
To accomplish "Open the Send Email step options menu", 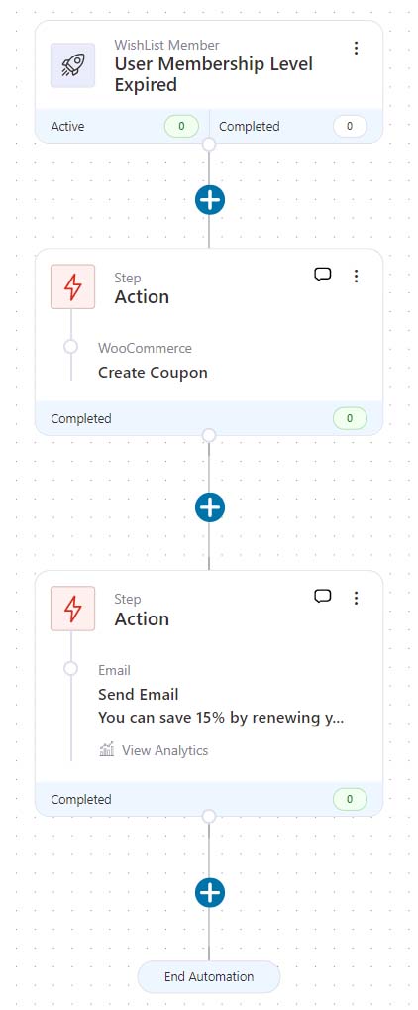I will 356,598.
